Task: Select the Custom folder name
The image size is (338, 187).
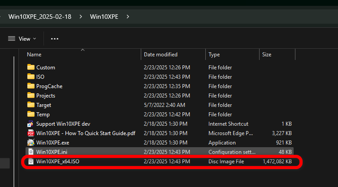Action: point(46,68)
